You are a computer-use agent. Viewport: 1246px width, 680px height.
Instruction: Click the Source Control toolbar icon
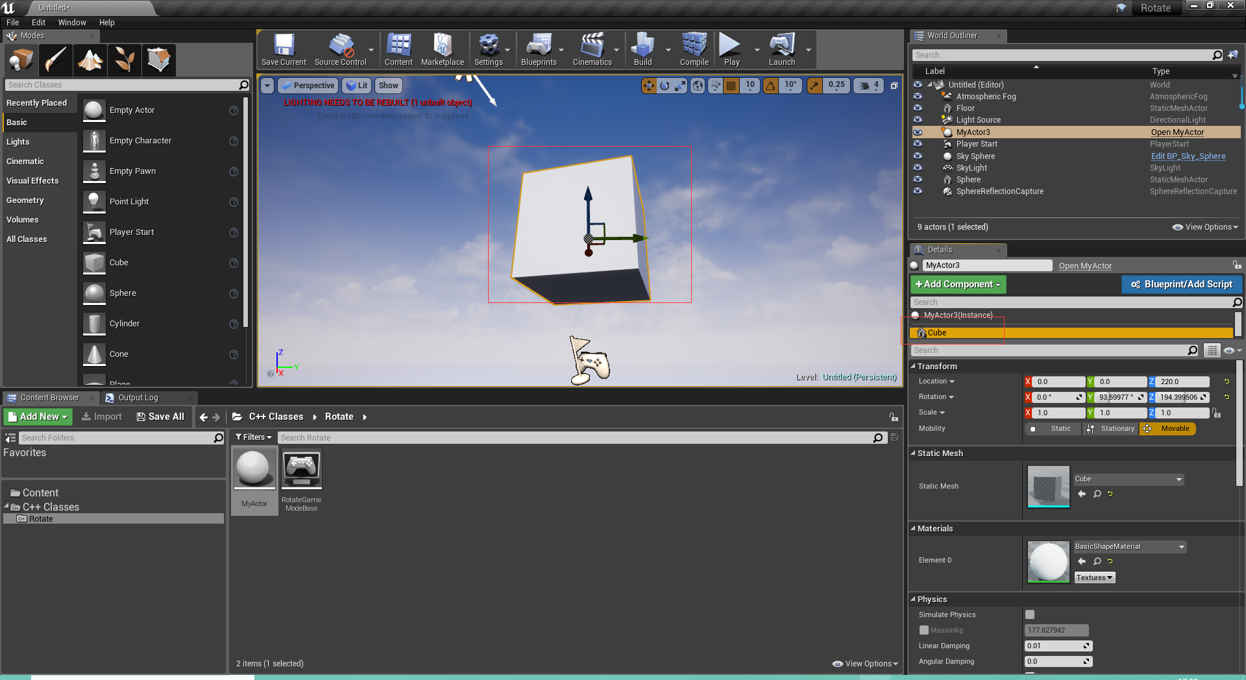(x=339, y=49)
